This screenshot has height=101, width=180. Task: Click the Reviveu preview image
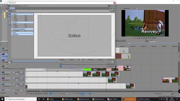pos(145,23)
